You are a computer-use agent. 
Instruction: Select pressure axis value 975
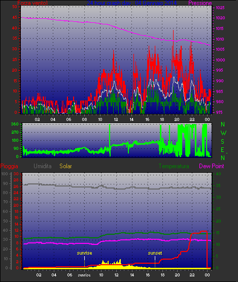(219, 112)
